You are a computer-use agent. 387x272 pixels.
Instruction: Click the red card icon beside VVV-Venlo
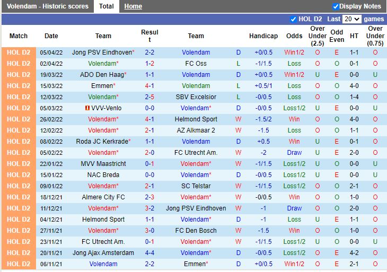pos(87,108)
